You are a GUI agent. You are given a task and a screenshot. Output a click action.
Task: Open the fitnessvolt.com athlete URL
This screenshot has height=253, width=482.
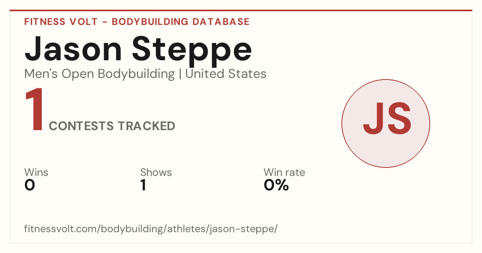click(x=151, y=229)
